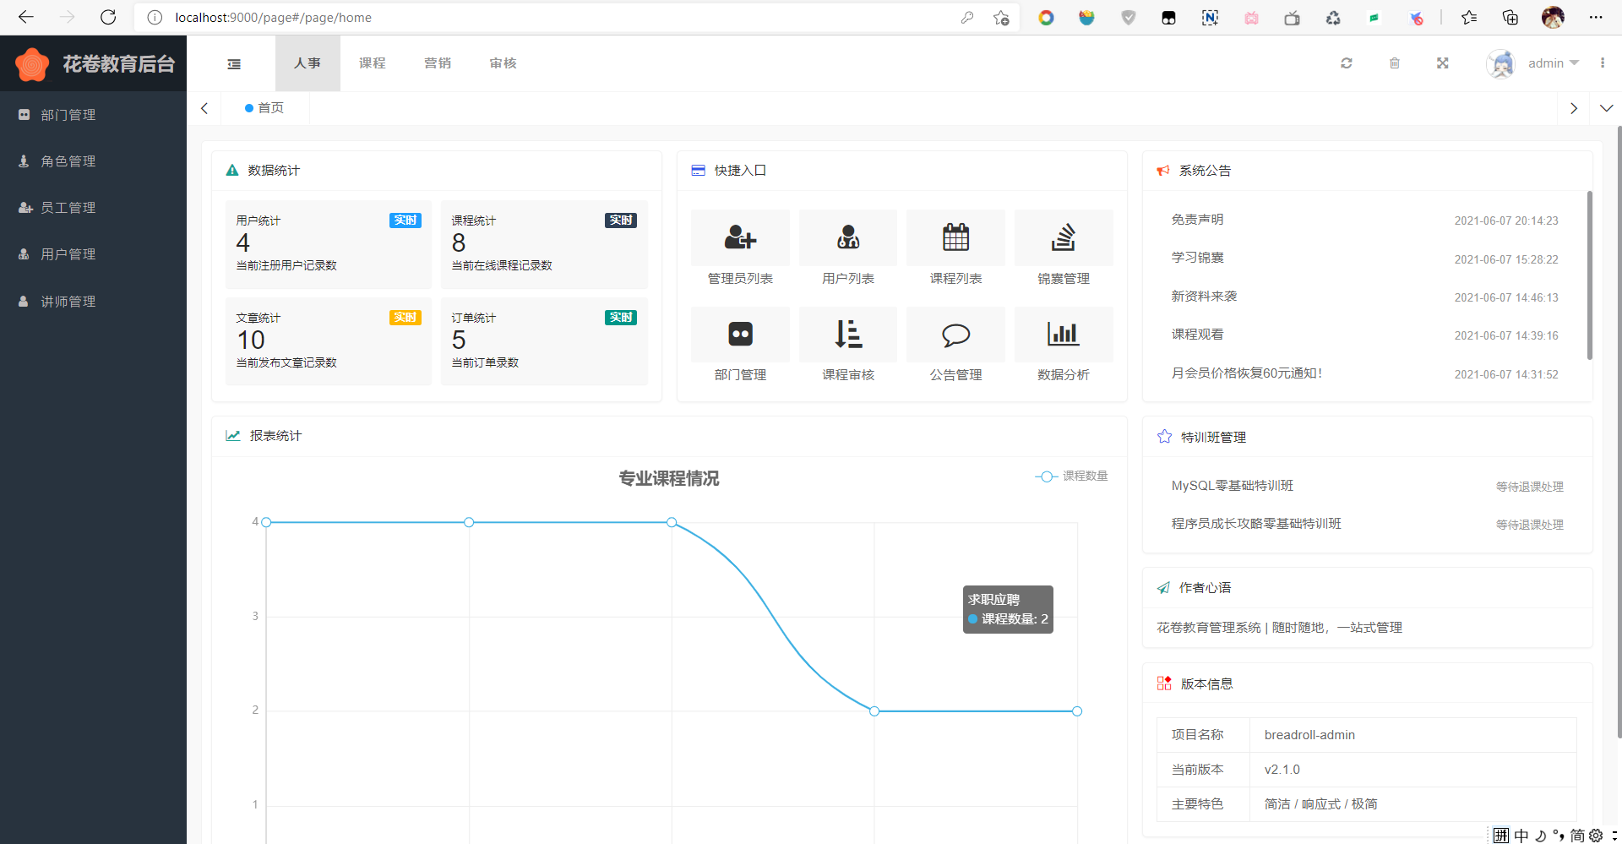Click the 订单统计 card
Image resolution: width=1622 pixels, height=844 pixels.
pos(544,341)
